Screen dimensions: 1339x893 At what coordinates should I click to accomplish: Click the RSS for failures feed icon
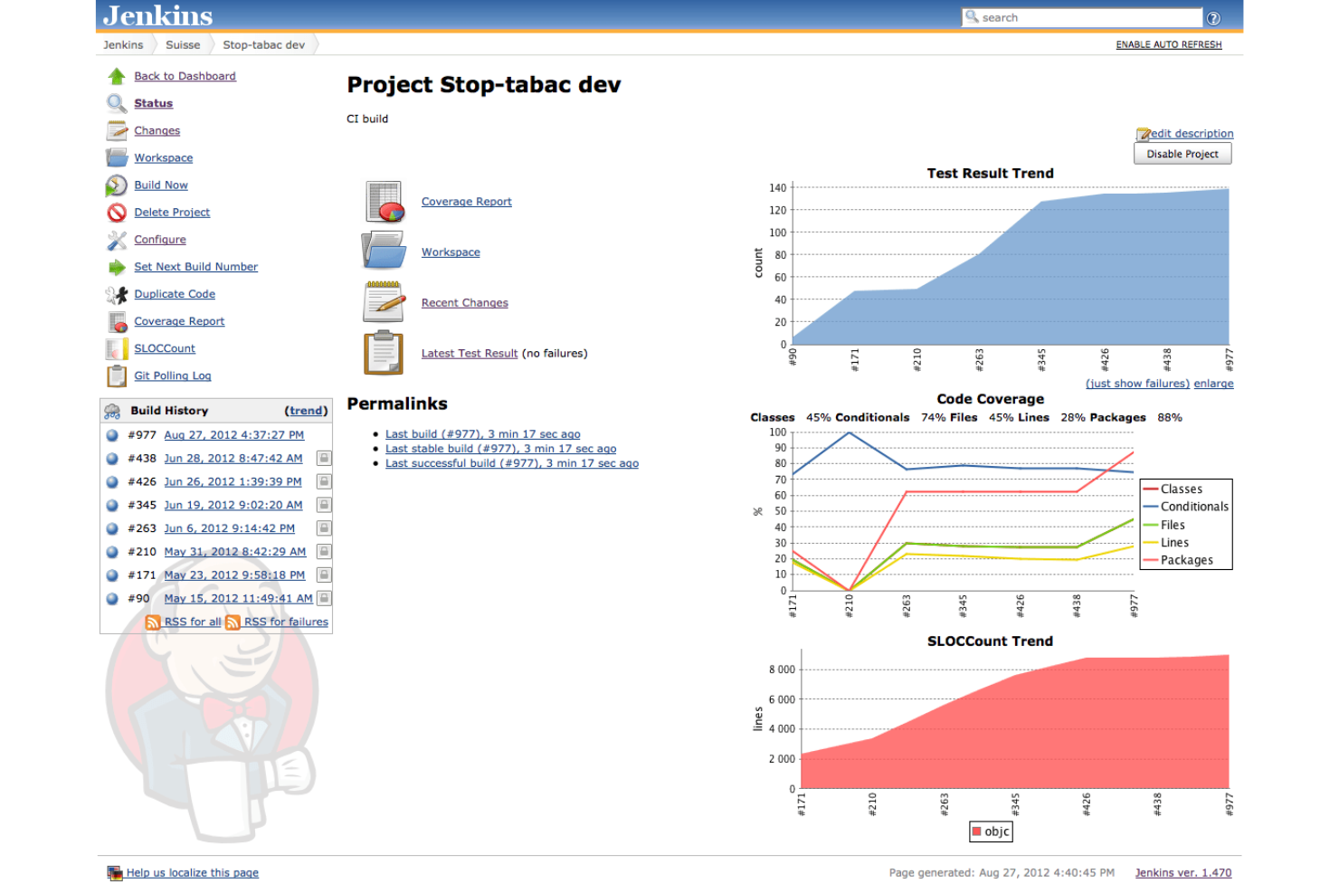tap(233, 622)
